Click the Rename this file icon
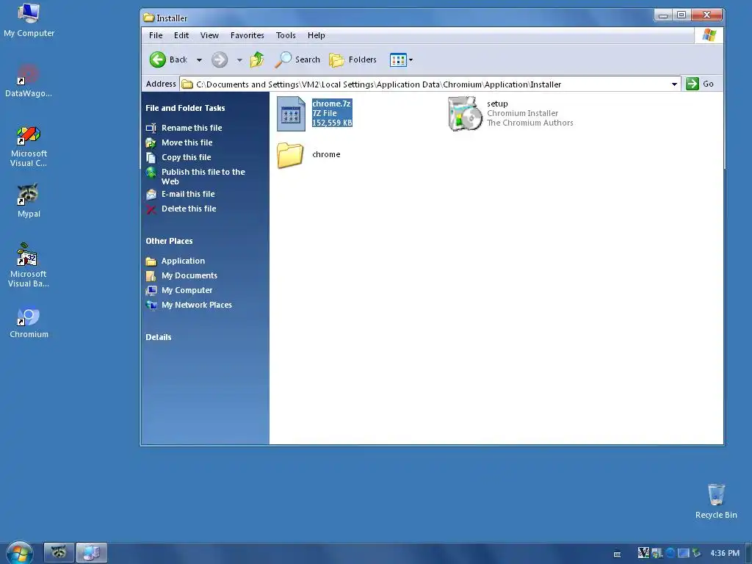 (x=151, y=128)
